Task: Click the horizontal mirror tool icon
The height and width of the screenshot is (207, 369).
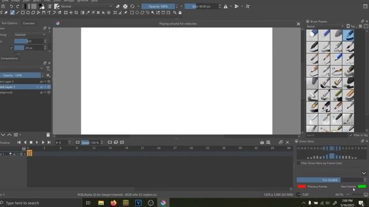Action: pyautogui.click(x=225, y=6)
